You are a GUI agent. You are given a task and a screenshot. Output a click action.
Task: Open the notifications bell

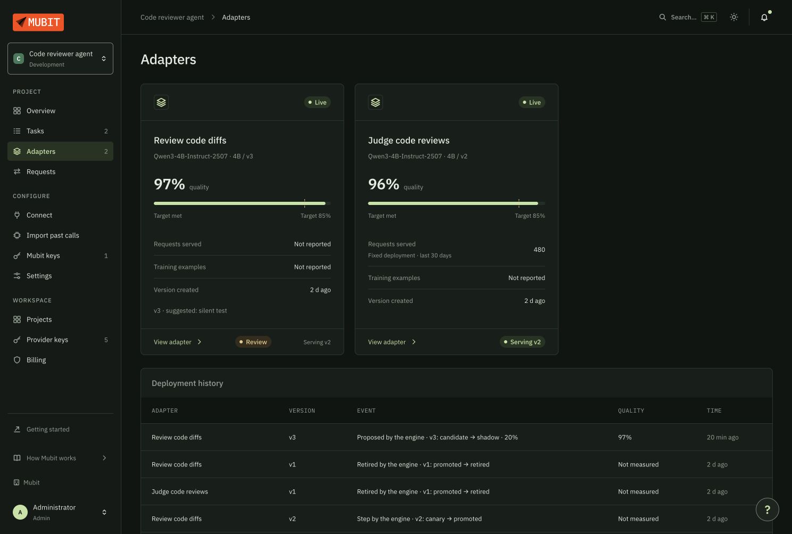tap(764, 17)
